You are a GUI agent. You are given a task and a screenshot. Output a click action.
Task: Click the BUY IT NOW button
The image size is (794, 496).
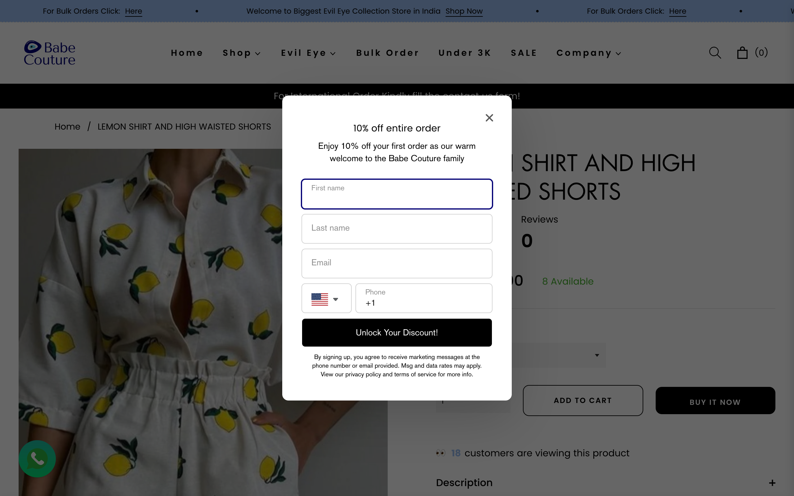pyautogui.click(x=715, y=401)
